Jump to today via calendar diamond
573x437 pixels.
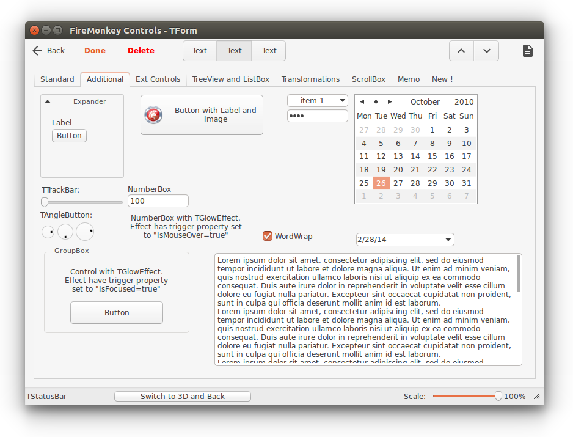coord(376,101)
